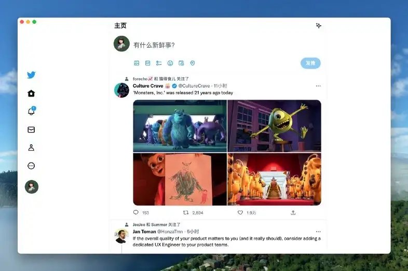Image resolution: width=408 pixels, height=271 pixels.
Task: Click the blue 发推 tweet button
Action: pyautogui.click(x=310, y=63)
